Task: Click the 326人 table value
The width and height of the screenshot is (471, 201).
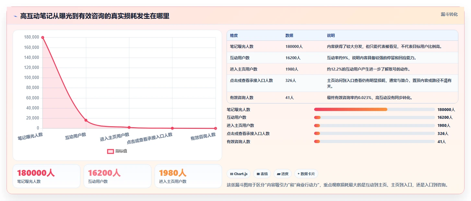Action: tap(290, 81)
